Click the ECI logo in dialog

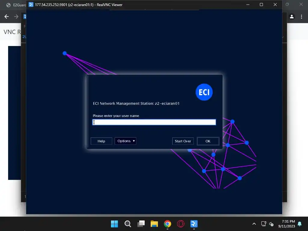coord(204,92)
